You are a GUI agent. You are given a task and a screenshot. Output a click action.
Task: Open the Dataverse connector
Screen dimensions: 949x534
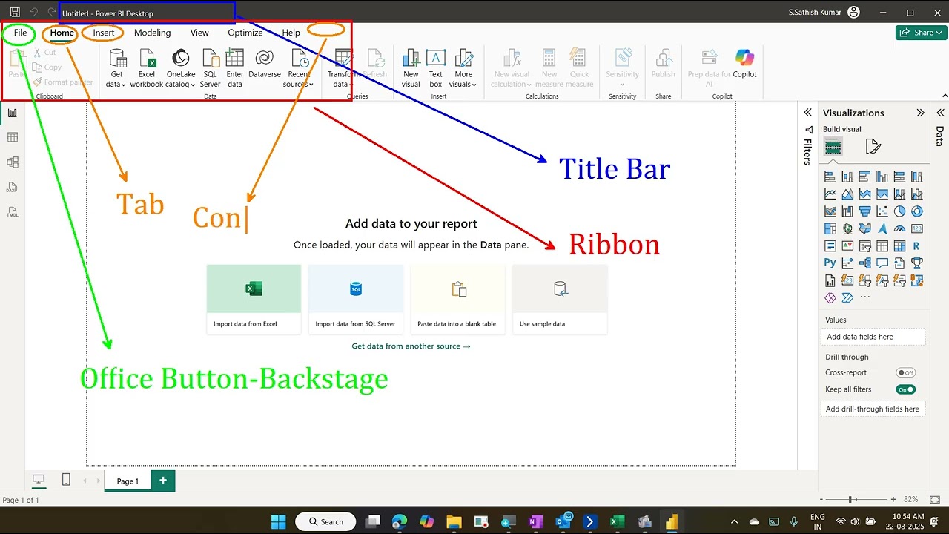[265, 64]
